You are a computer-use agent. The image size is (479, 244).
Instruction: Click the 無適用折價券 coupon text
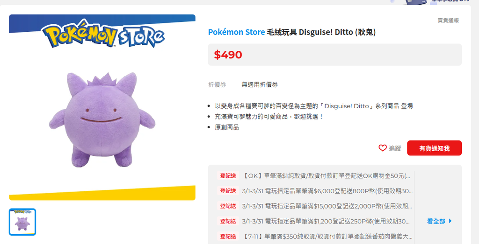260,85
